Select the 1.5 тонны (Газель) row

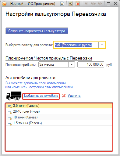(59, 123)
